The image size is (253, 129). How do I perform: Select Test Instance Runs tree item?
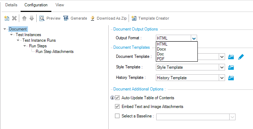coord(39,40)
